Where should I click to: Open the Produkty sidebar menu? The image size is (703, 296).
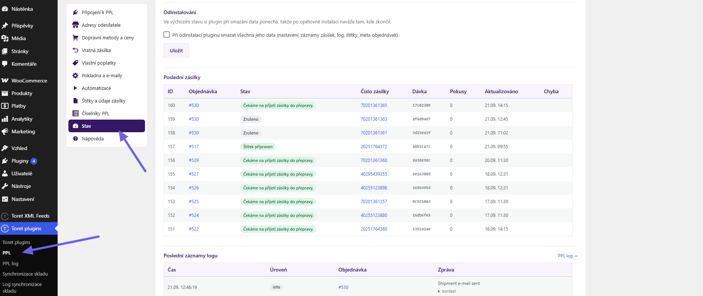(x=29, y=93)
